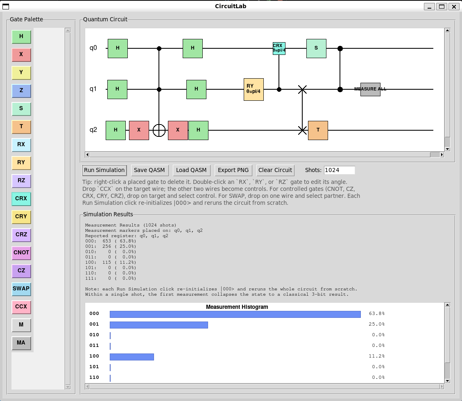Click the 100 histogram bar
Screen dimensions: 462x401
[x=132, y=357]
